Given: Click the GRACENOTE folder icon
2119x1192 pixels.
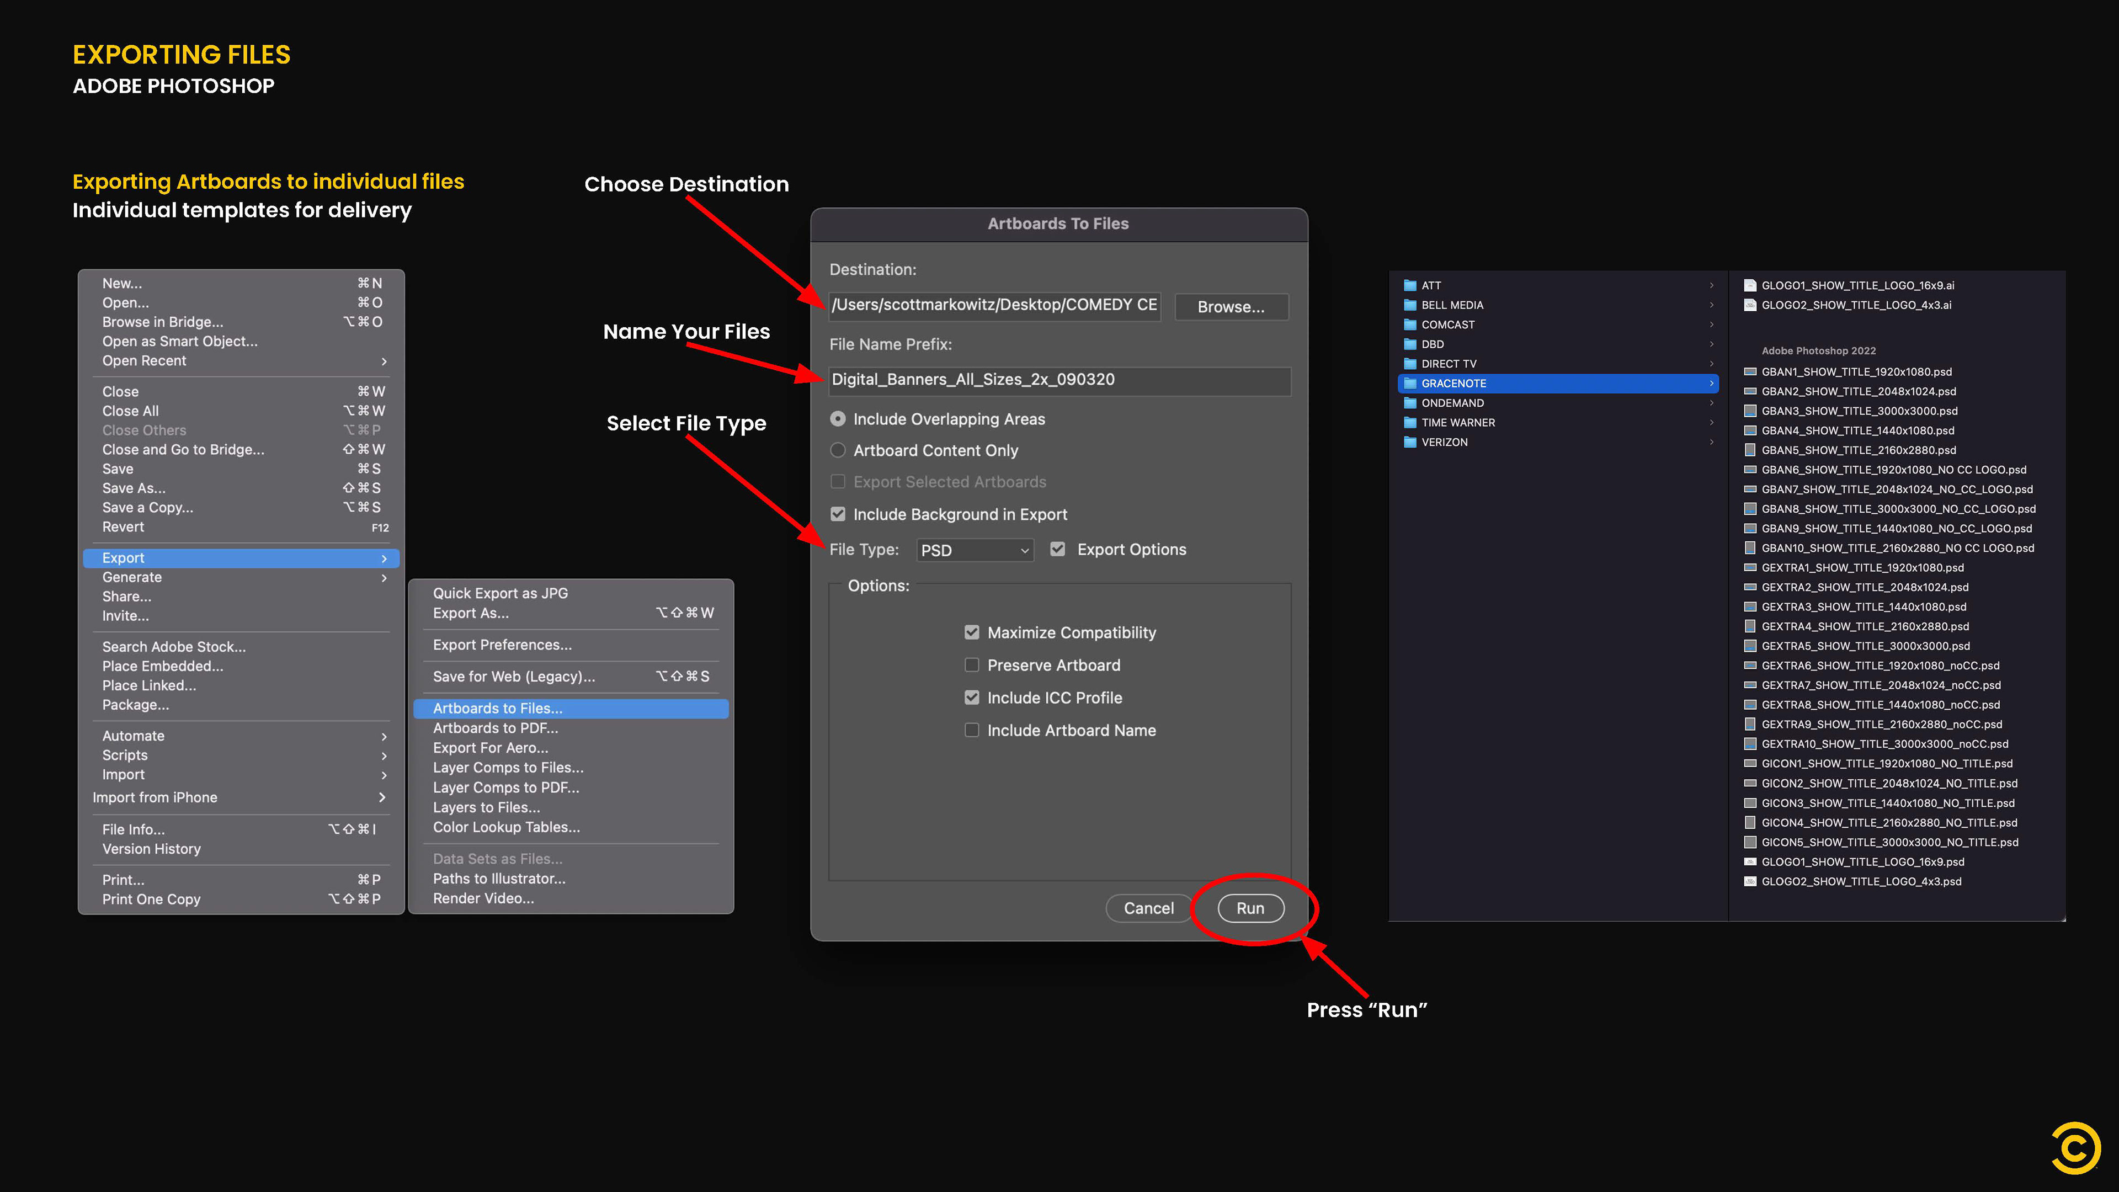Looking at the screenshot, I should click(x=1410, y=384).
